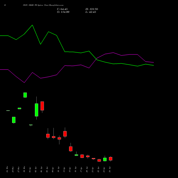Click the purple indicator line's lowest trough

click(x=24, y=83)
